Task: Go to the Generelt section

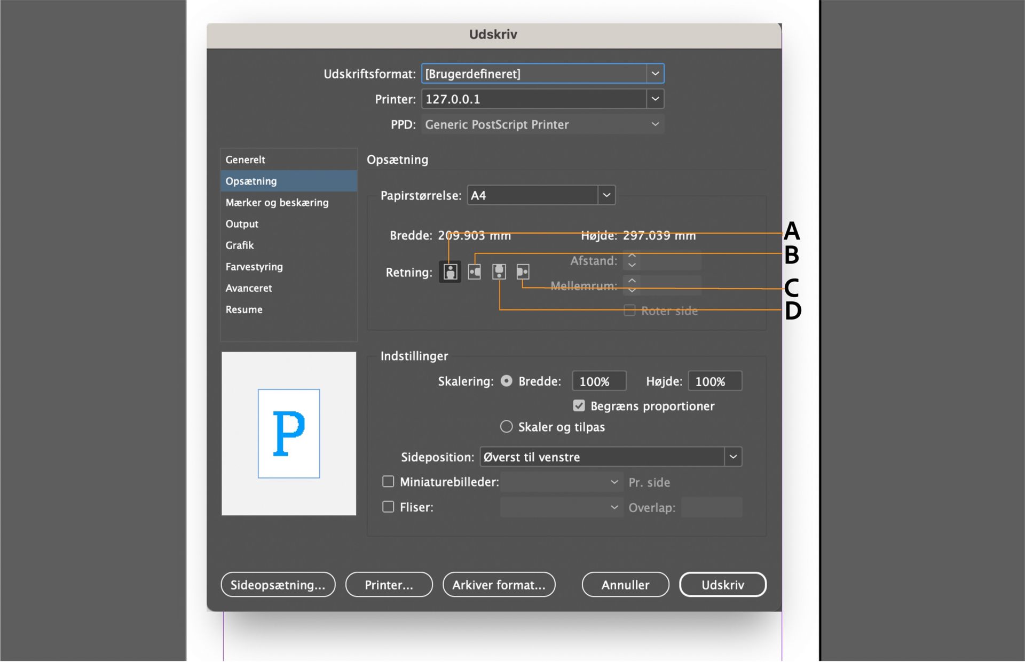Action: pos(245,159)
